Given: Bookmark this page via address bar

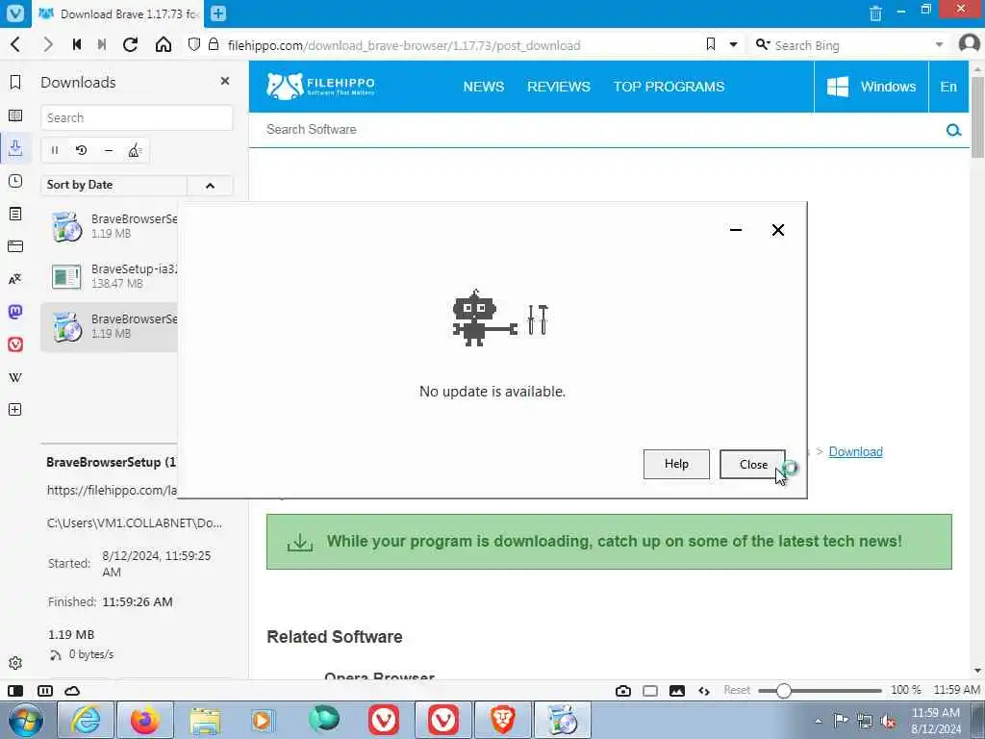Looking at the screenshot, I should (711, 44).
